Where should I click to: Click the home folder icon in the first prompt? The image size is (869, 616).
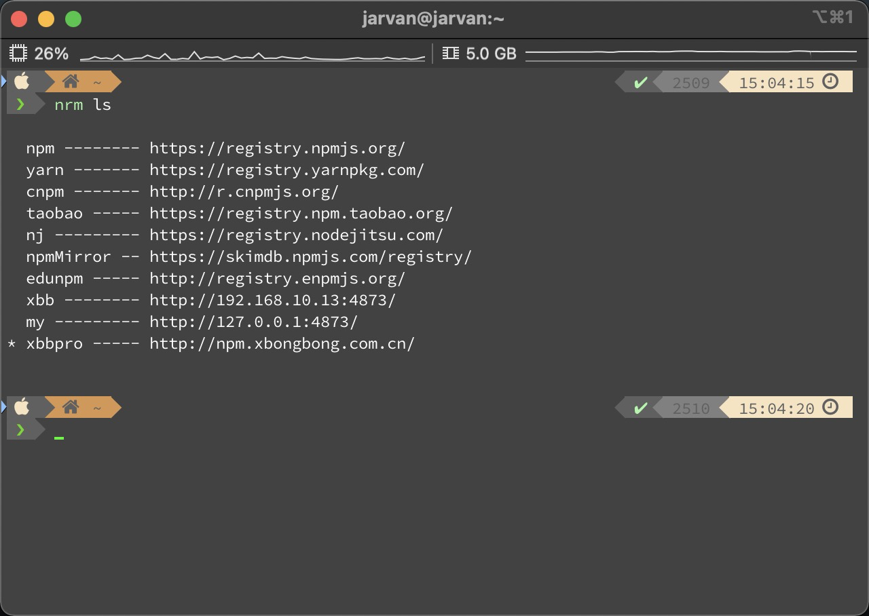(71, 82)
